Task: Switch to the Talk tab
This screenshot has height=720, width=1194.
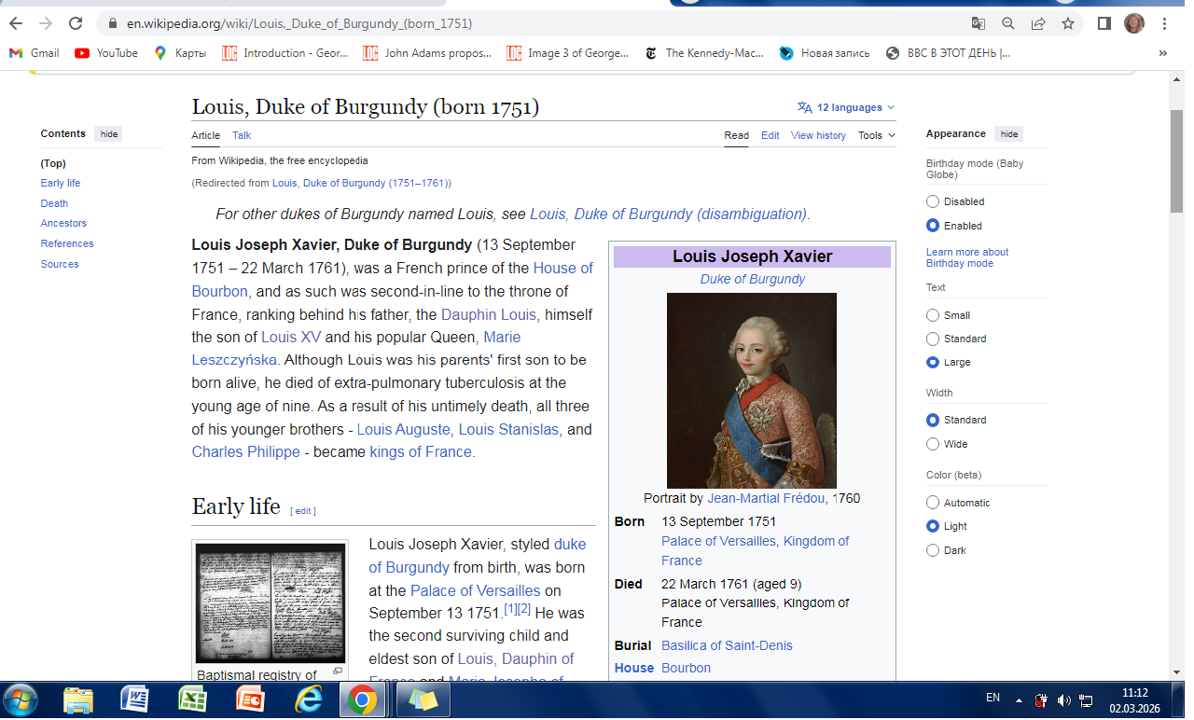Action: pos(242,135)
